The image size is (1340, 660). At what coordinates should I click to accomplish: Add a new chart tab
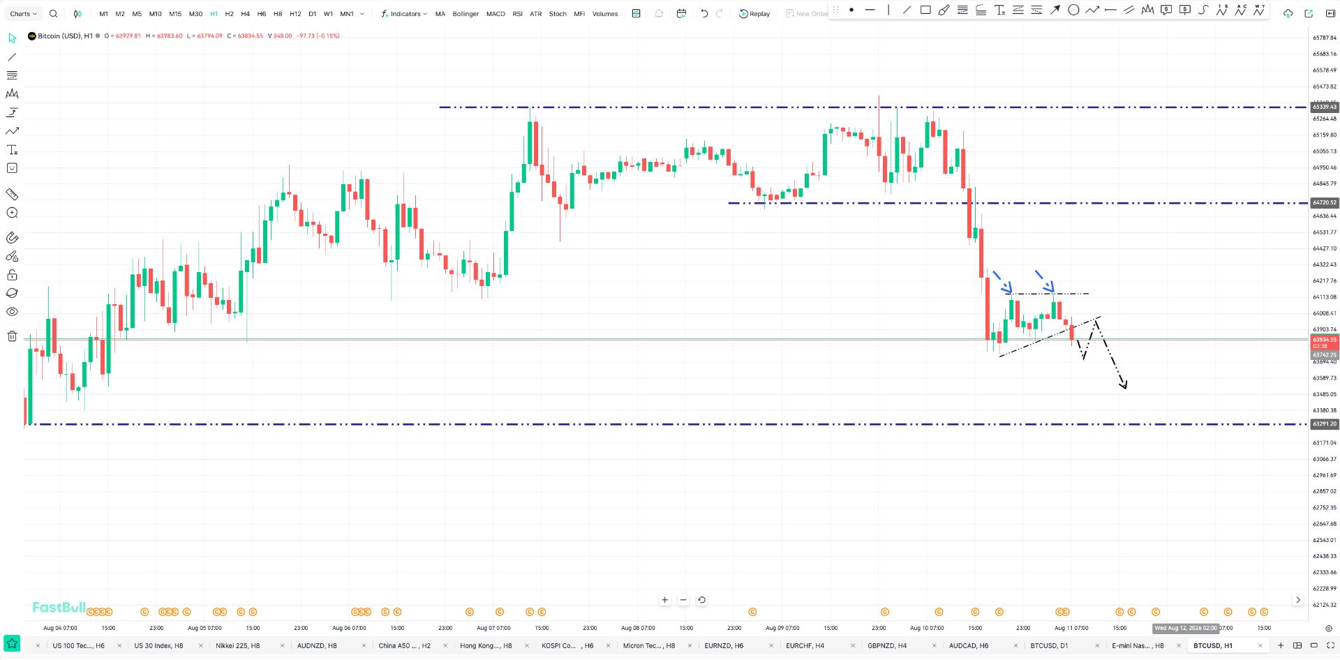click(x=1281, y=646)
